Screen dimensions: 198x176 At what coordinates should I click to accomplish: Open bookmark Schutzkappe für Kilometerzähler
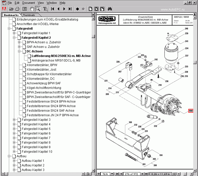pyautogui.click(x=49, y=74)
